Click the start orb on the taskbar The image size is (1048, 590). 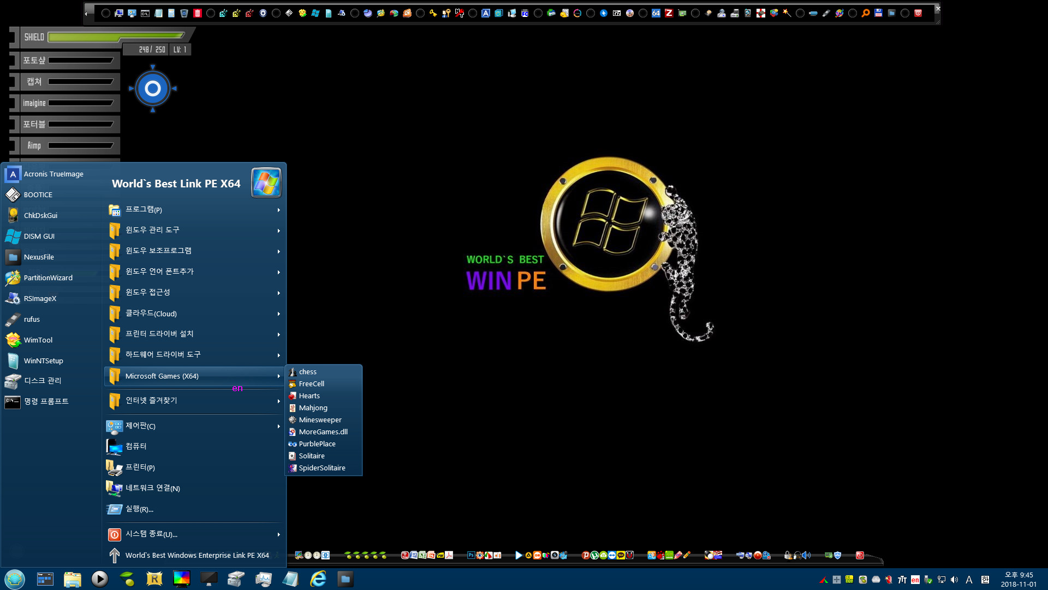click(15, 579)
